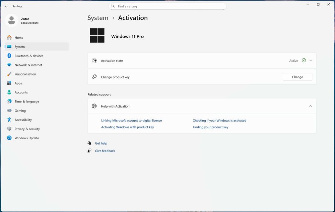Open Linking Microsoft account to digital licence
Viewport: 335px width, 212px height.
pyautogui.click(x=131, y=121)
